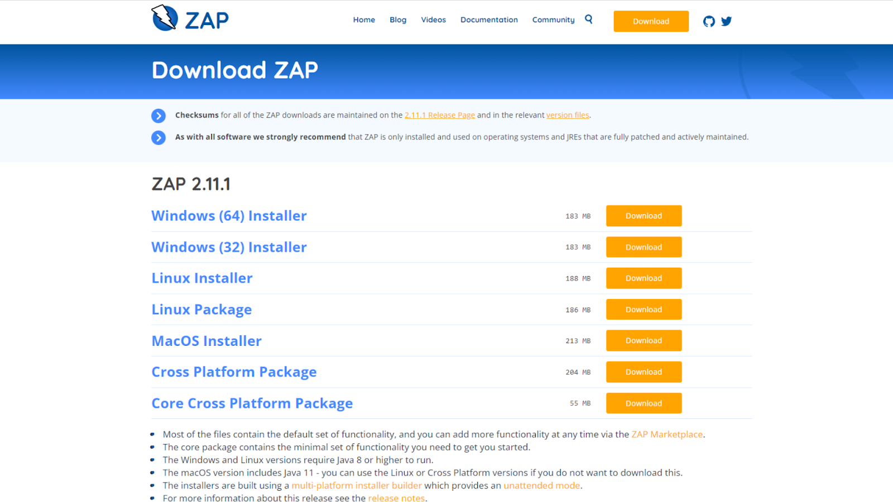Click the Core Cross Platform Package title

coord(252,403)
